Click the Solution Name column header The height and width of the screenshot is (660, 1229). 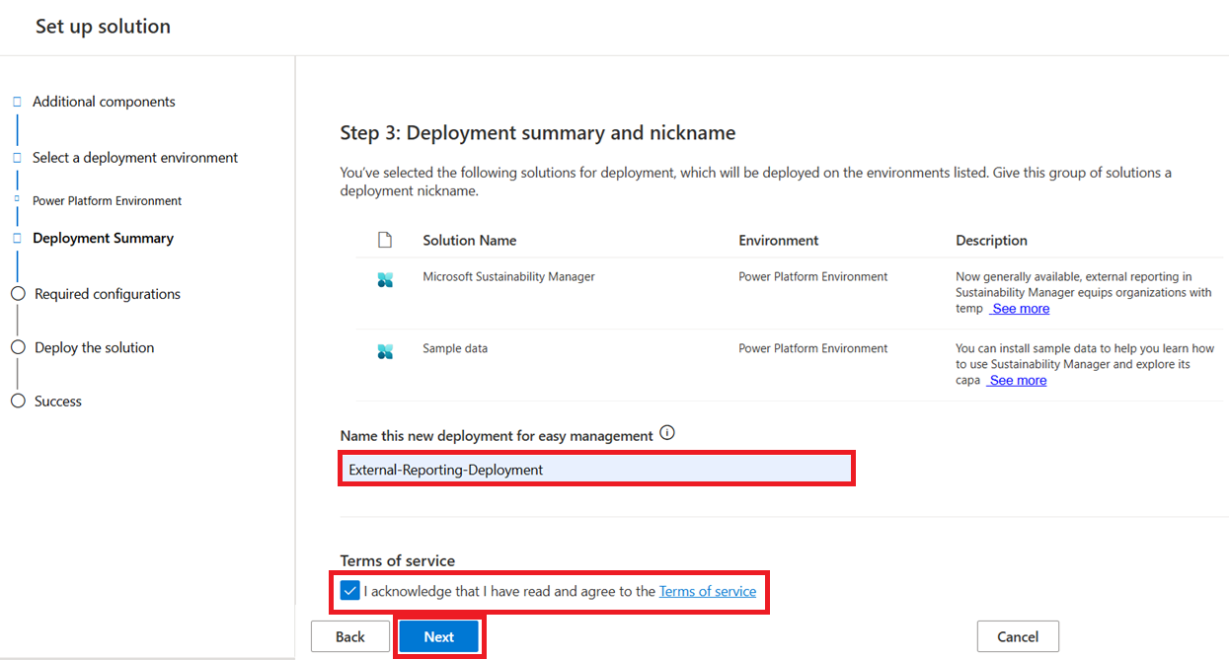[x=470, y=241]
